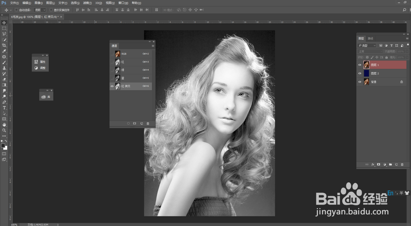Select the Gradient tool
This screenshot has width=411, height=226.
[4, 85]
